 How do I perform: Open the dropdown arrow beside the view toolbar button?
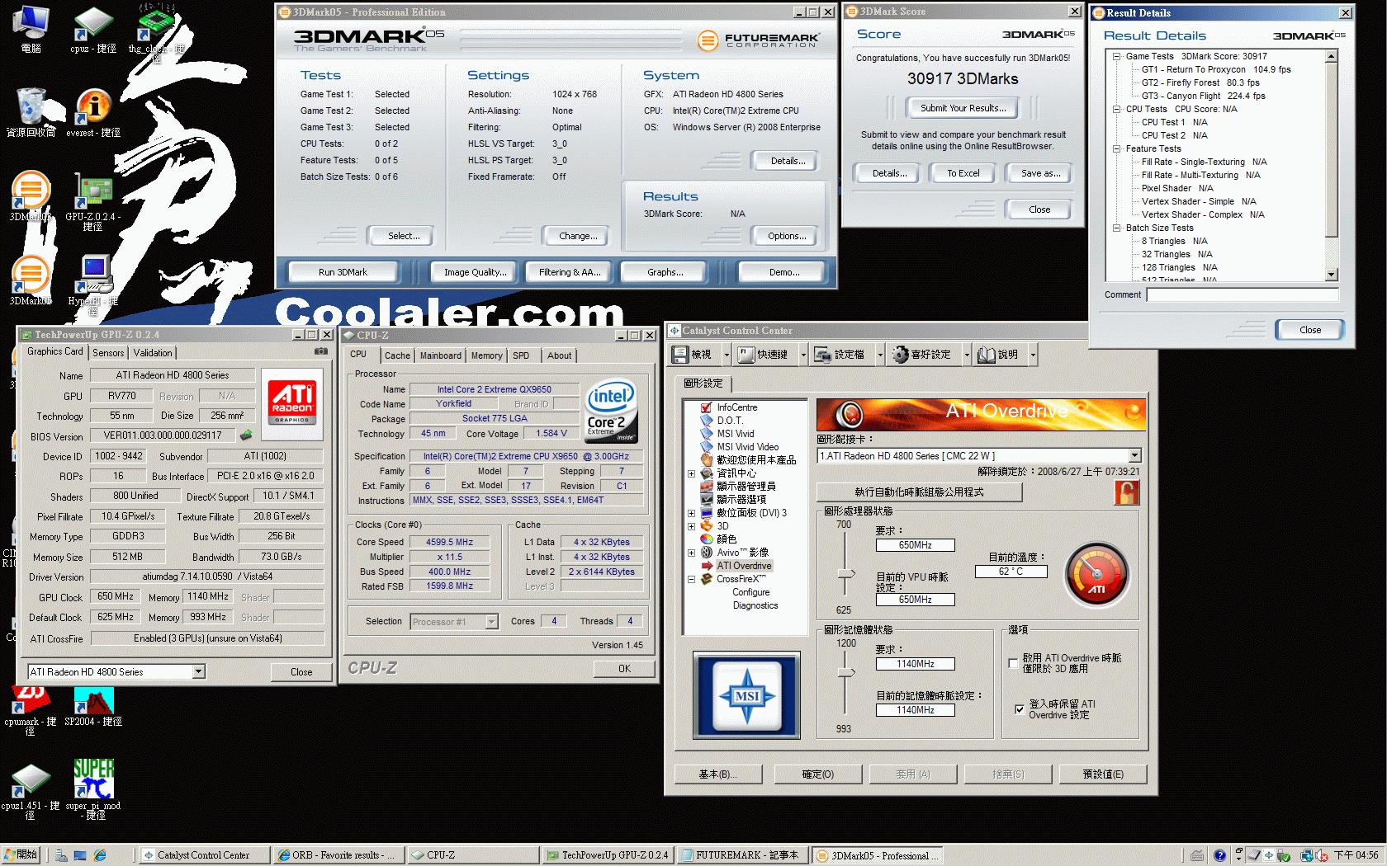pos(727,355)
